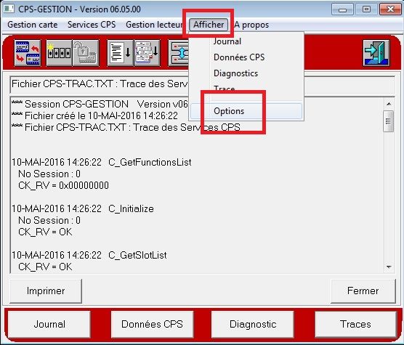The image size is (404, 345).
Task: Click the single document with down arrow icon
Action: pos(120,53)
